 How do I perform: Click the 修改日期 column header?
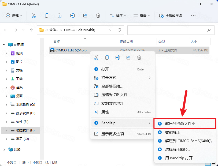tap(126, 41)
